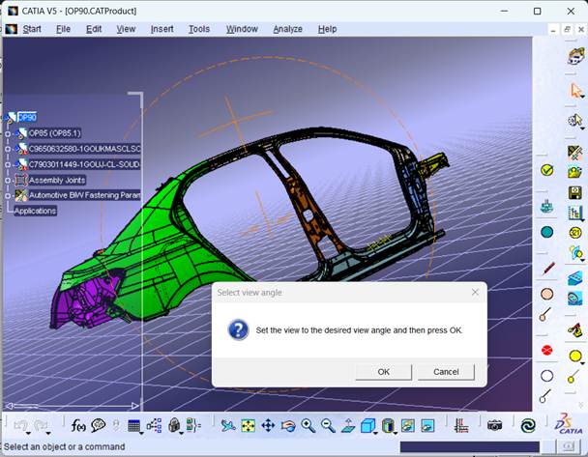Open the View menu

click(x=126, y=29)
